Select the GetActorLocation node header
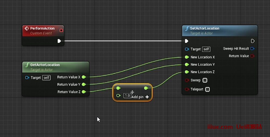 tap(56, 67)
